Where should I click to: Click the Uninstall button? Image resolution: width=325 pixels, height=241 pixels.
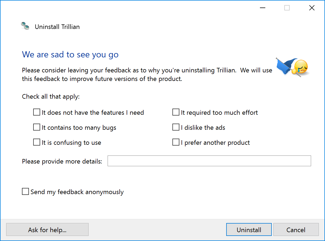[x=249, y=230]
